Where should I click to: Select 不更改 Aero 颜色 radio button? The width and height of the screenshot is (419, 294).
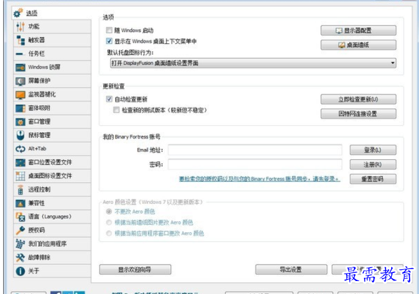click(x=109, y=212)
